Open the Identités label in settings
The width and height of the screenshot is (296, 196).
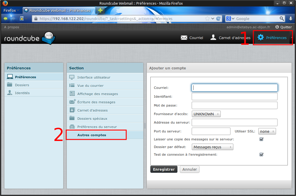[x=22, y=93]
